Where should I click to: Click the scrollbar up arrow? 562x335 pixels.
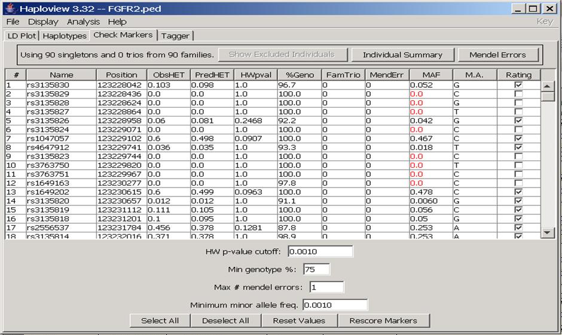[x=548, y=87]
